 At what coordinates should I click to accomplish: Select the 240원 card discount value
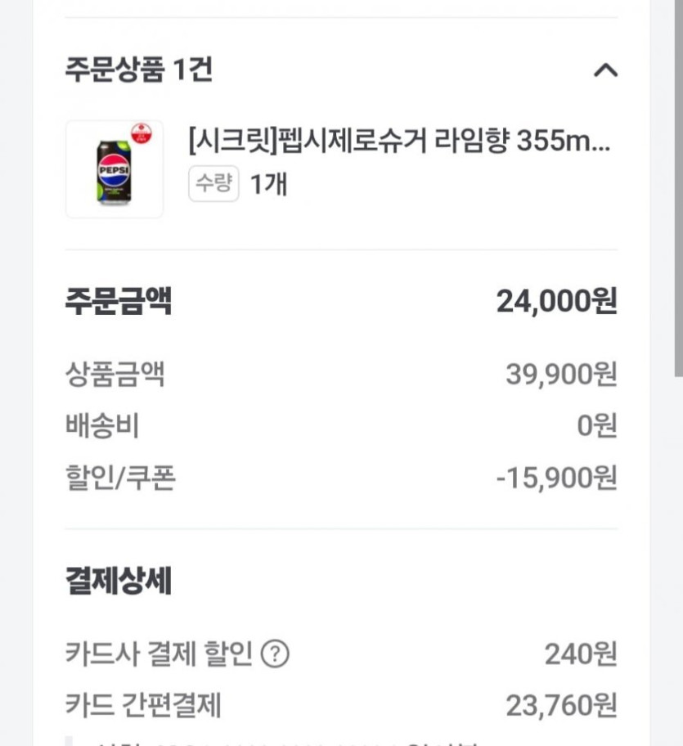[x=580, y=654]
